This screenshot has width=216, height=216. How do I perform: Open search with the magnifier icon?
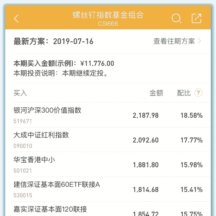pyautogui.click(x=176, y=19)
